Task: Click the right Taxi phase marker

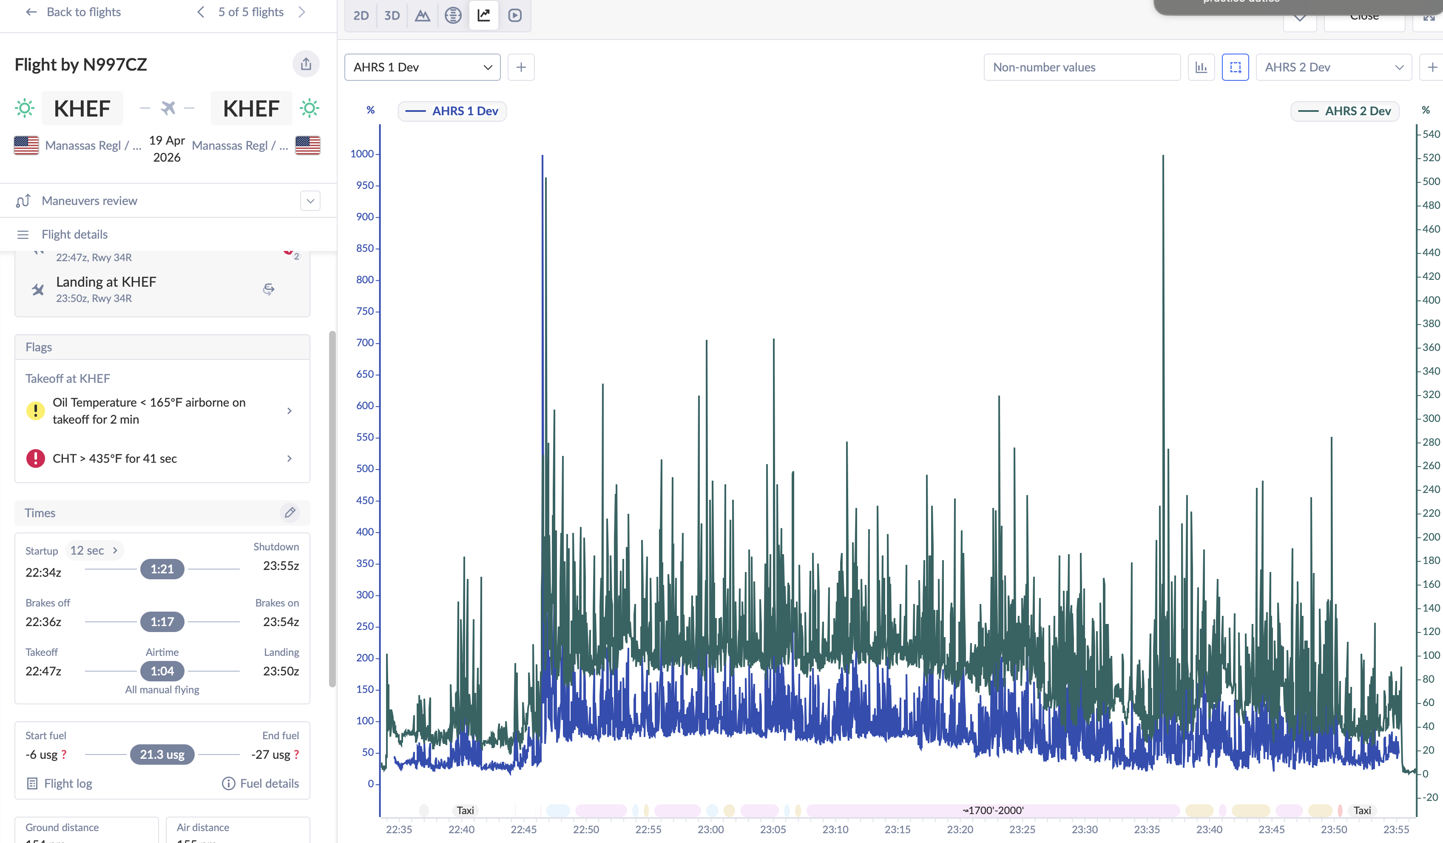Action: tap(1362, 810)
